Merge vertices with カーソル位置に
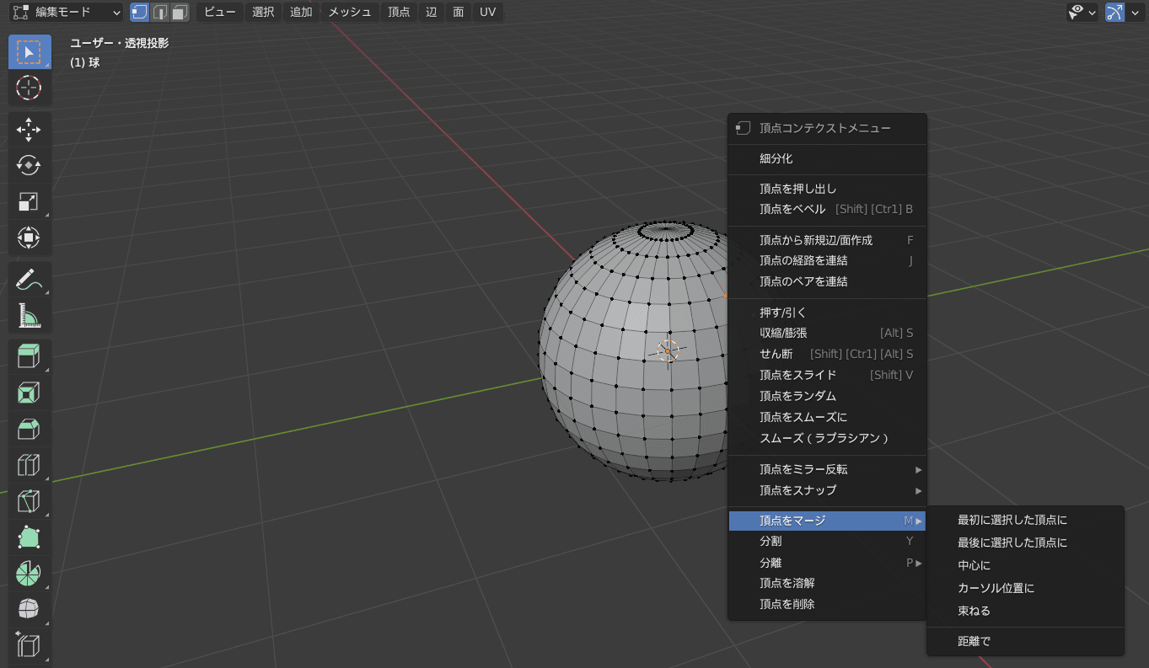The height and width of the screenshot is (668, 1149). point(1025,588)
